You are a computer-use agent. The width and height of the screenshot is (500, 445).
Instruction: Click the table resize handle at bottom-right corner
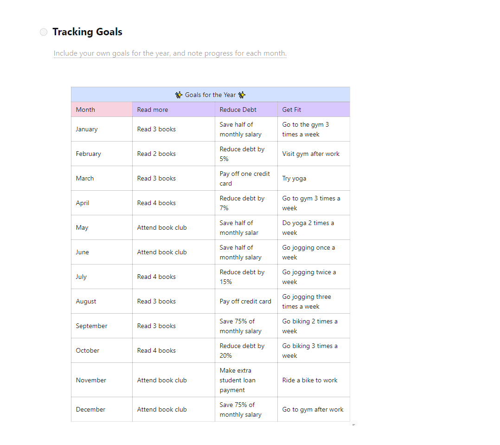click(354, 424)
